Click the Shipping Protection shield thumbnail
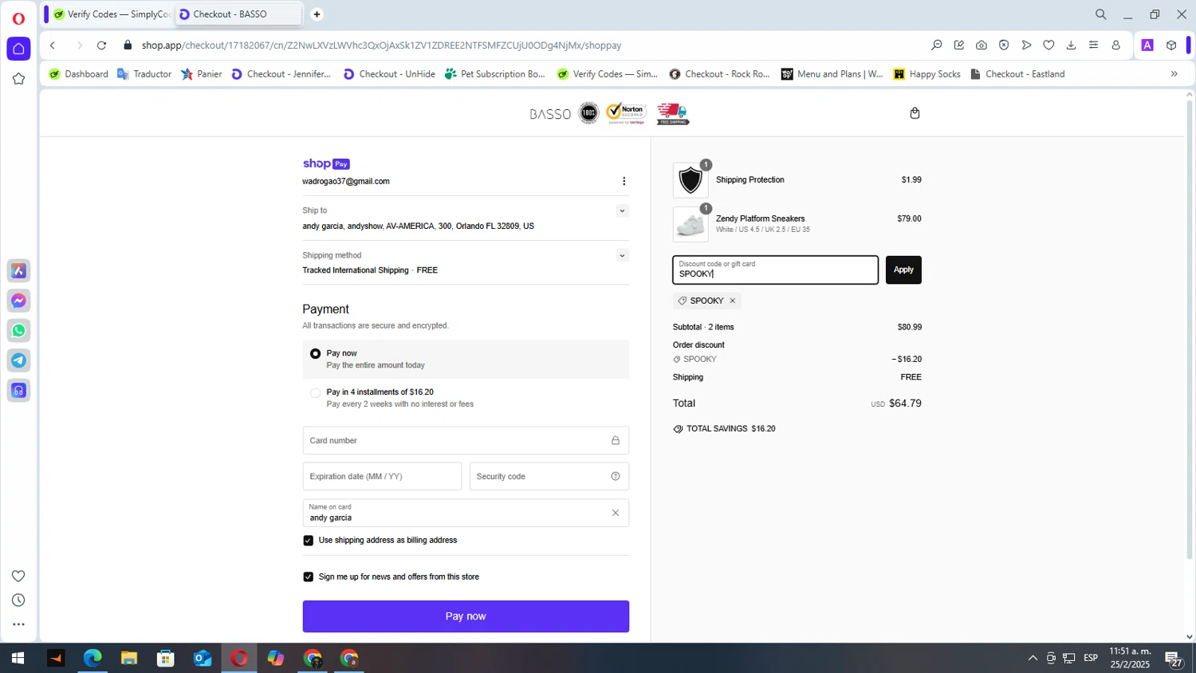Viewport: 1196px width, 673px height. pos(690,180)
